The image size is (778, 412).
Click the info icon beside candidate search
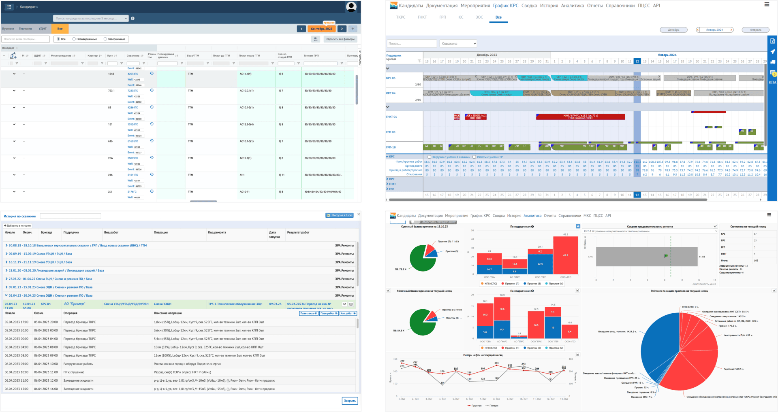(x=133, y=19)
